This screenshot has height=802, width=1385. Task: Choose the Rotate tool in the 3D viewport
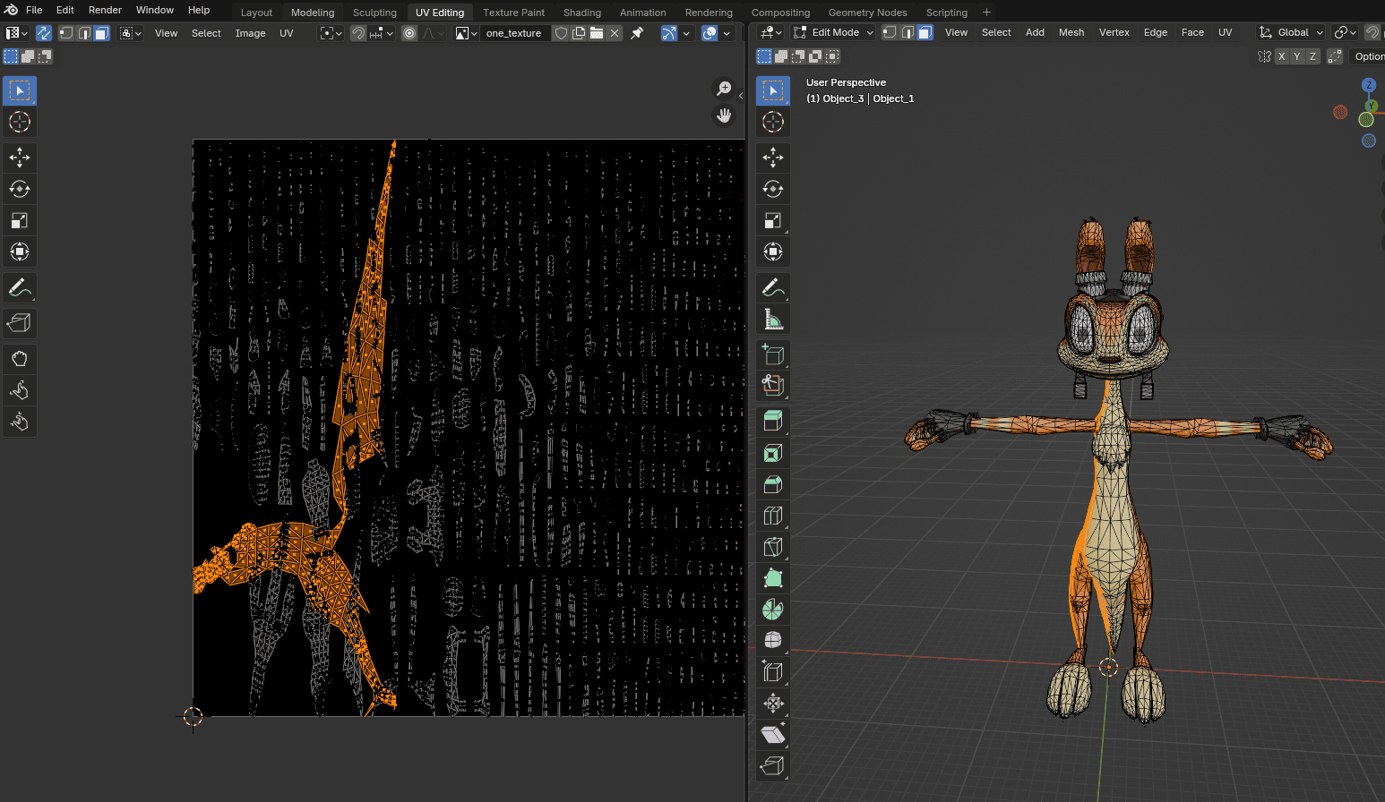coord(773,189)
